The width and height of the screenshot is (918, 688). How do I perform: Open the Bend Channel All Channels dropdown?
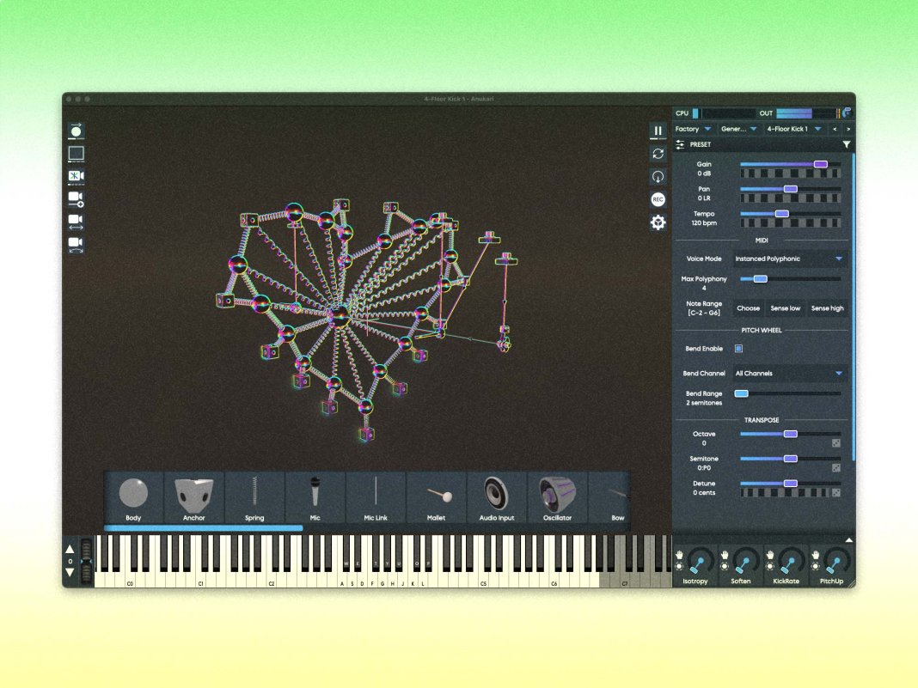[x=788, y=374]
